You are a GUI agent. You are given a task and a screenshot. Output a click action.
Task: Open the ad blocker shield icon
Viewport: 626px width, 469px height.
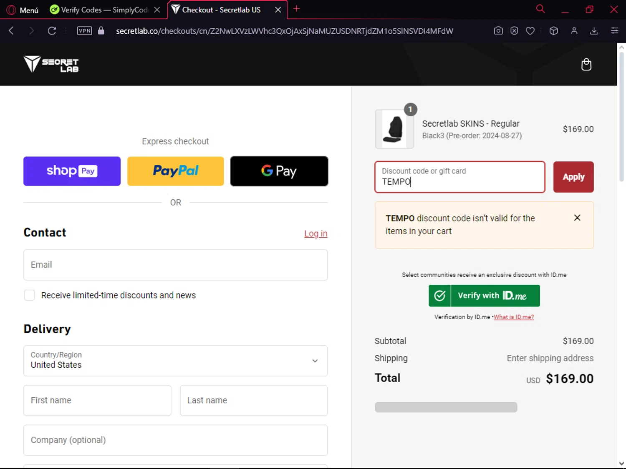tap(514, 30)
